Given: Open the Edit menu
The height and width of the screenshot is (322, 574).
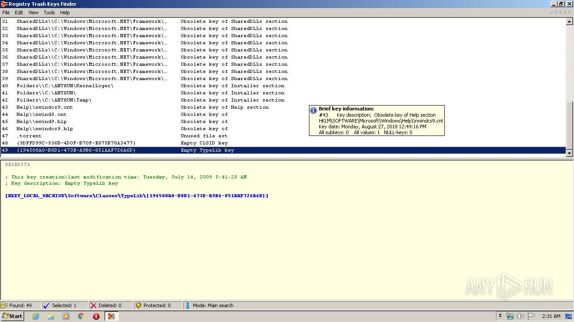Looking at the screenshot, I should coord(19,13).
